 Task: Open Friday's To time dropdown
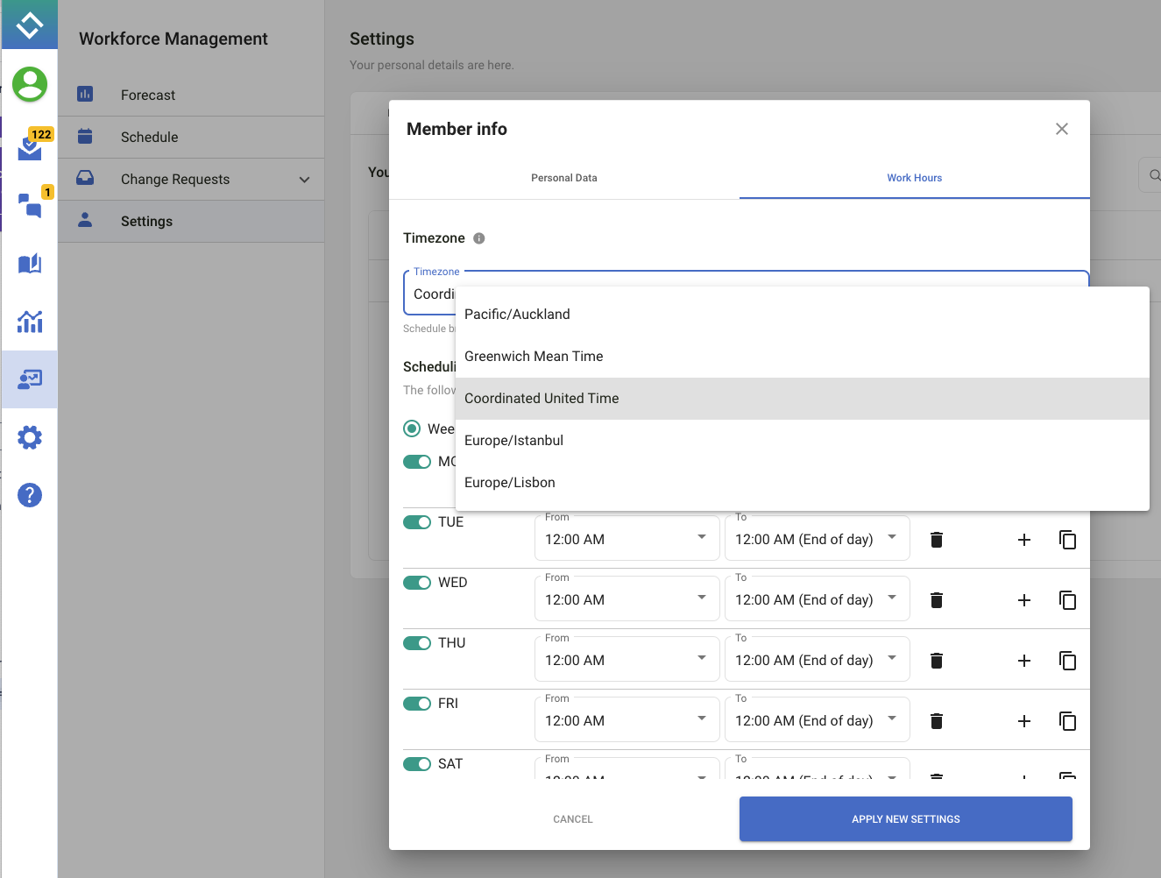coord(817,721)
